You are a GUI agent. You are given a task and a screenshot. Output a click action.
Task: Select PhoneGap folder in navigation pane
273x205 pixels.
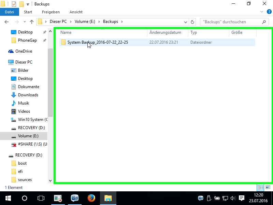27,40
